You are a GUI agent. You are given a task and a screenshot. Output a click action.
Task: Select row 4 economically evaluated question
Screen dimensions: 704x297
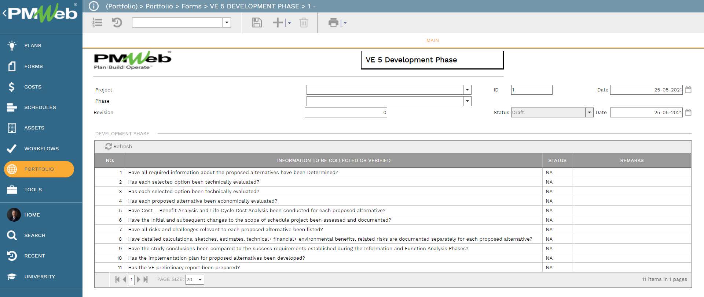click(x=393, y=201)
